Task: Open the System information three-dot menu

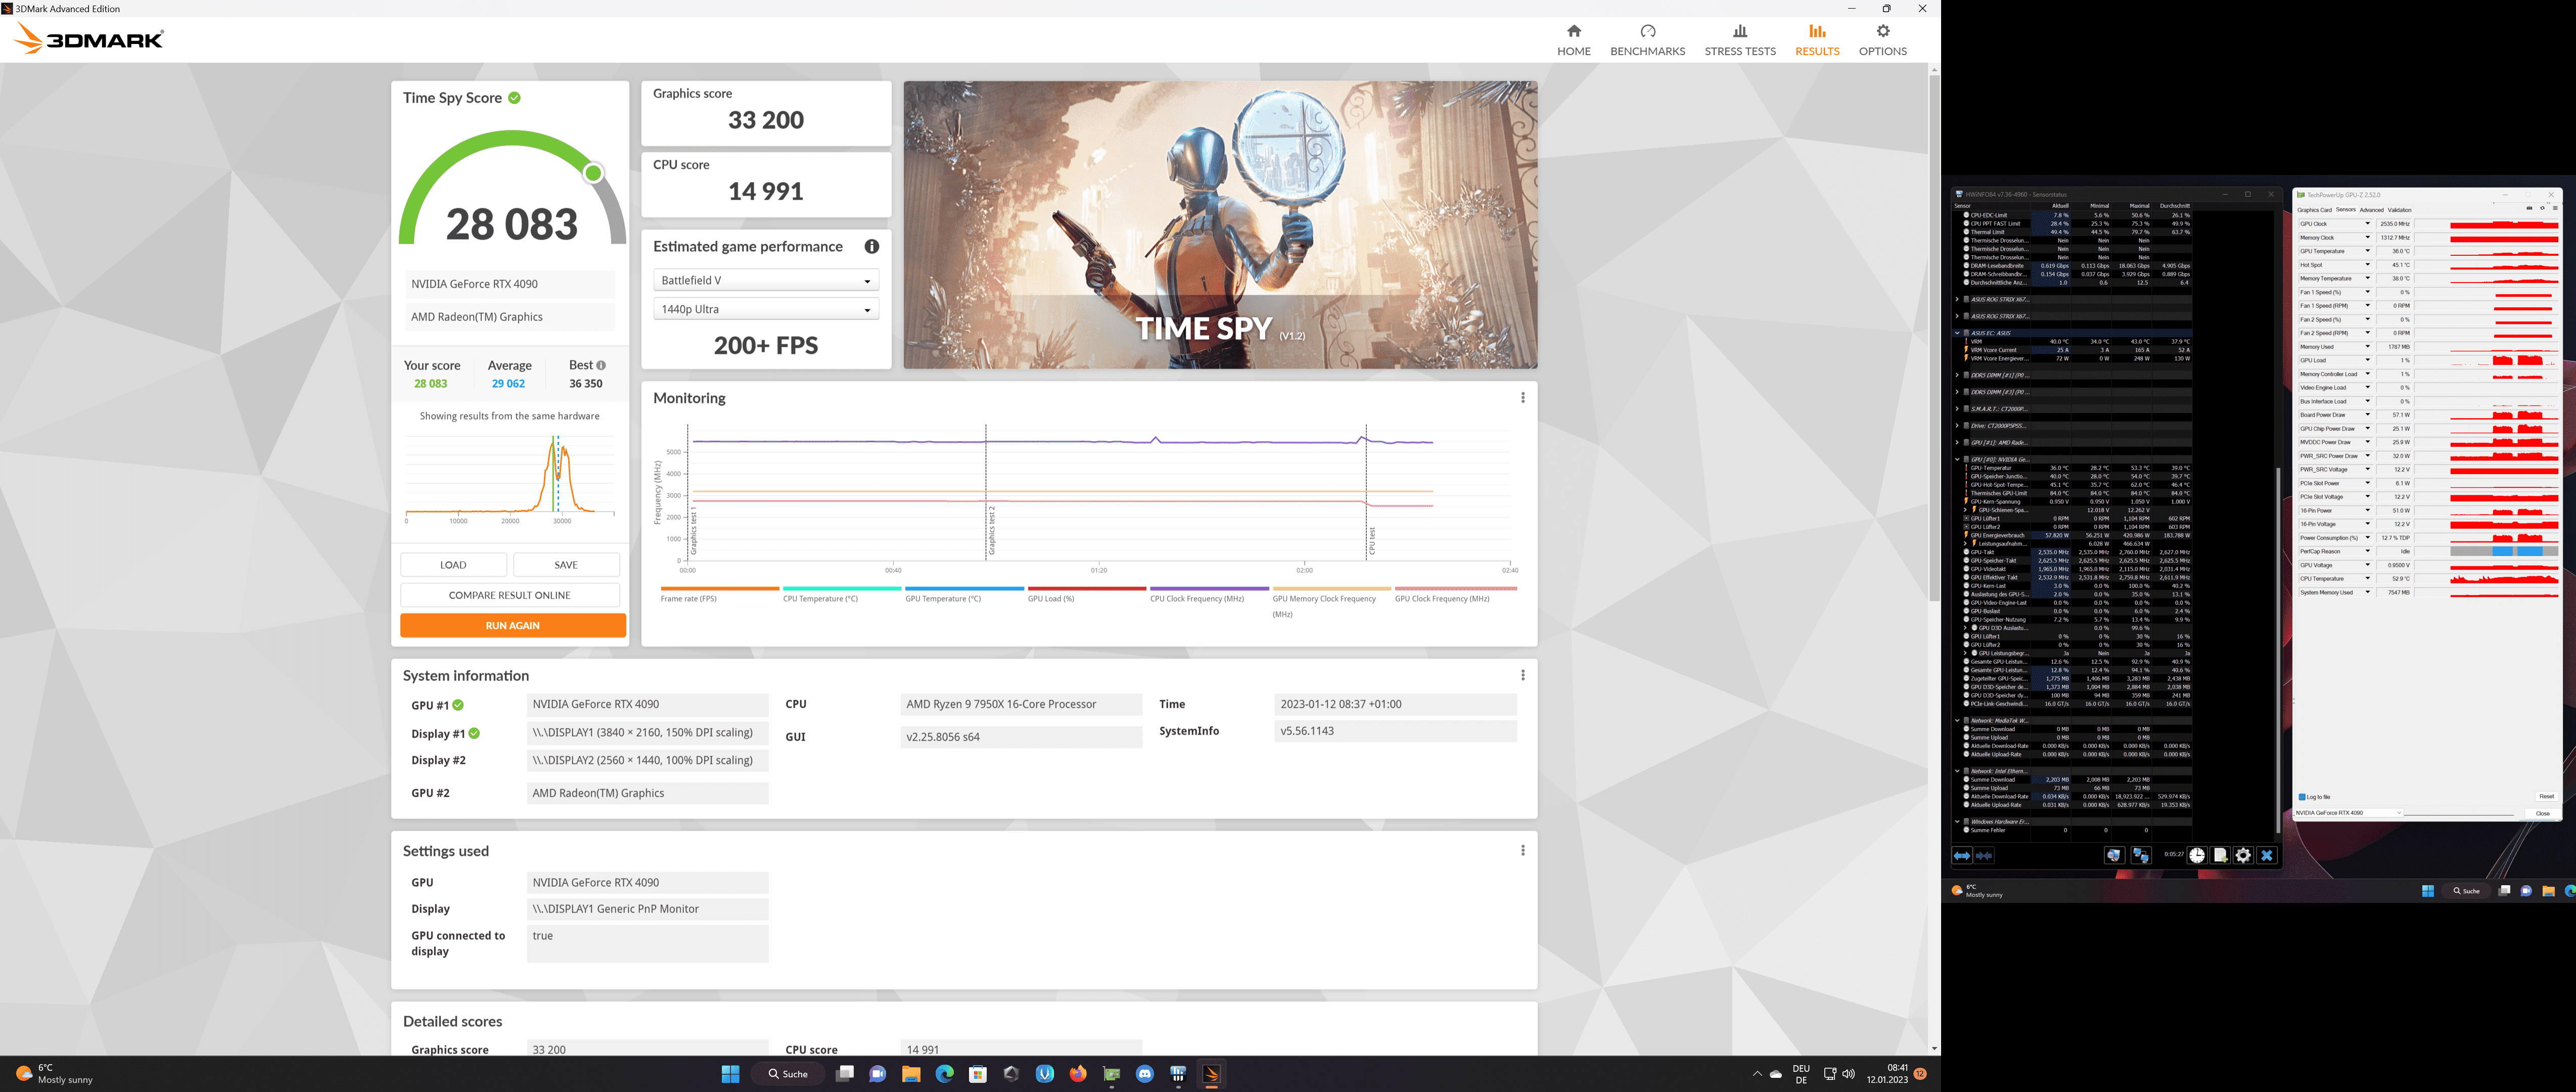Action: coord(1522,675)
